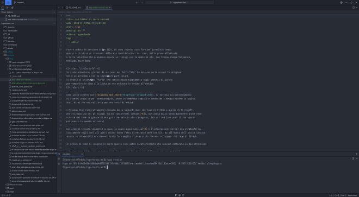Click the recappone del 2022 markdown link
Screen dimensions: 359x197
(x=125, y=95)
